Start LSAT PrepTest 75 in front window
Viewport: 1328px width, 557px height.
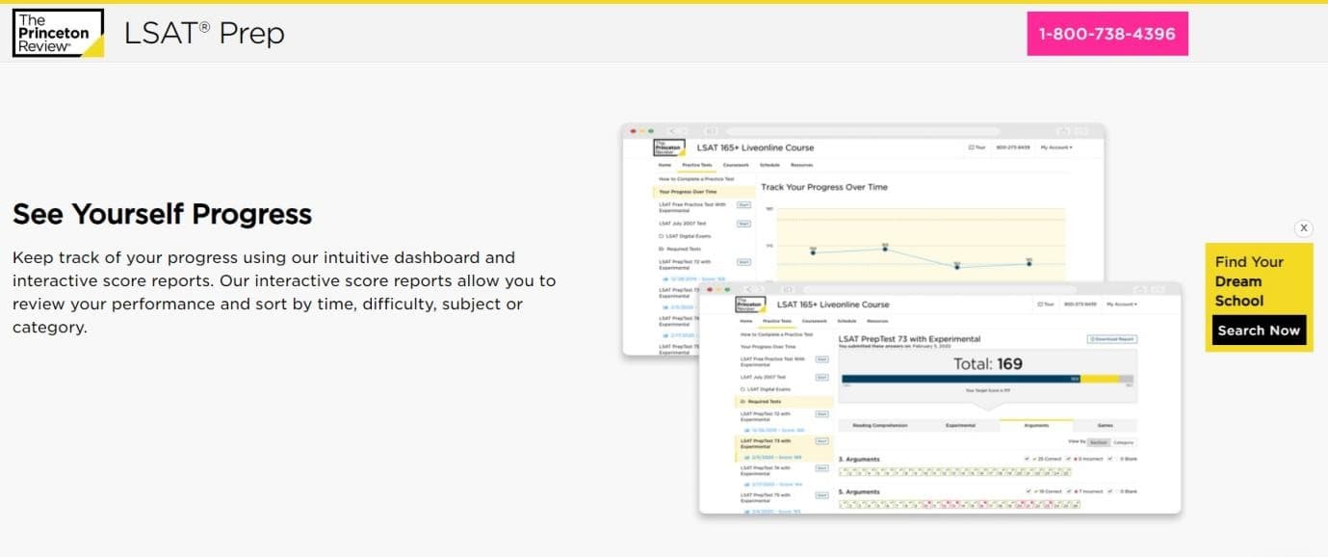click(822, 495)
